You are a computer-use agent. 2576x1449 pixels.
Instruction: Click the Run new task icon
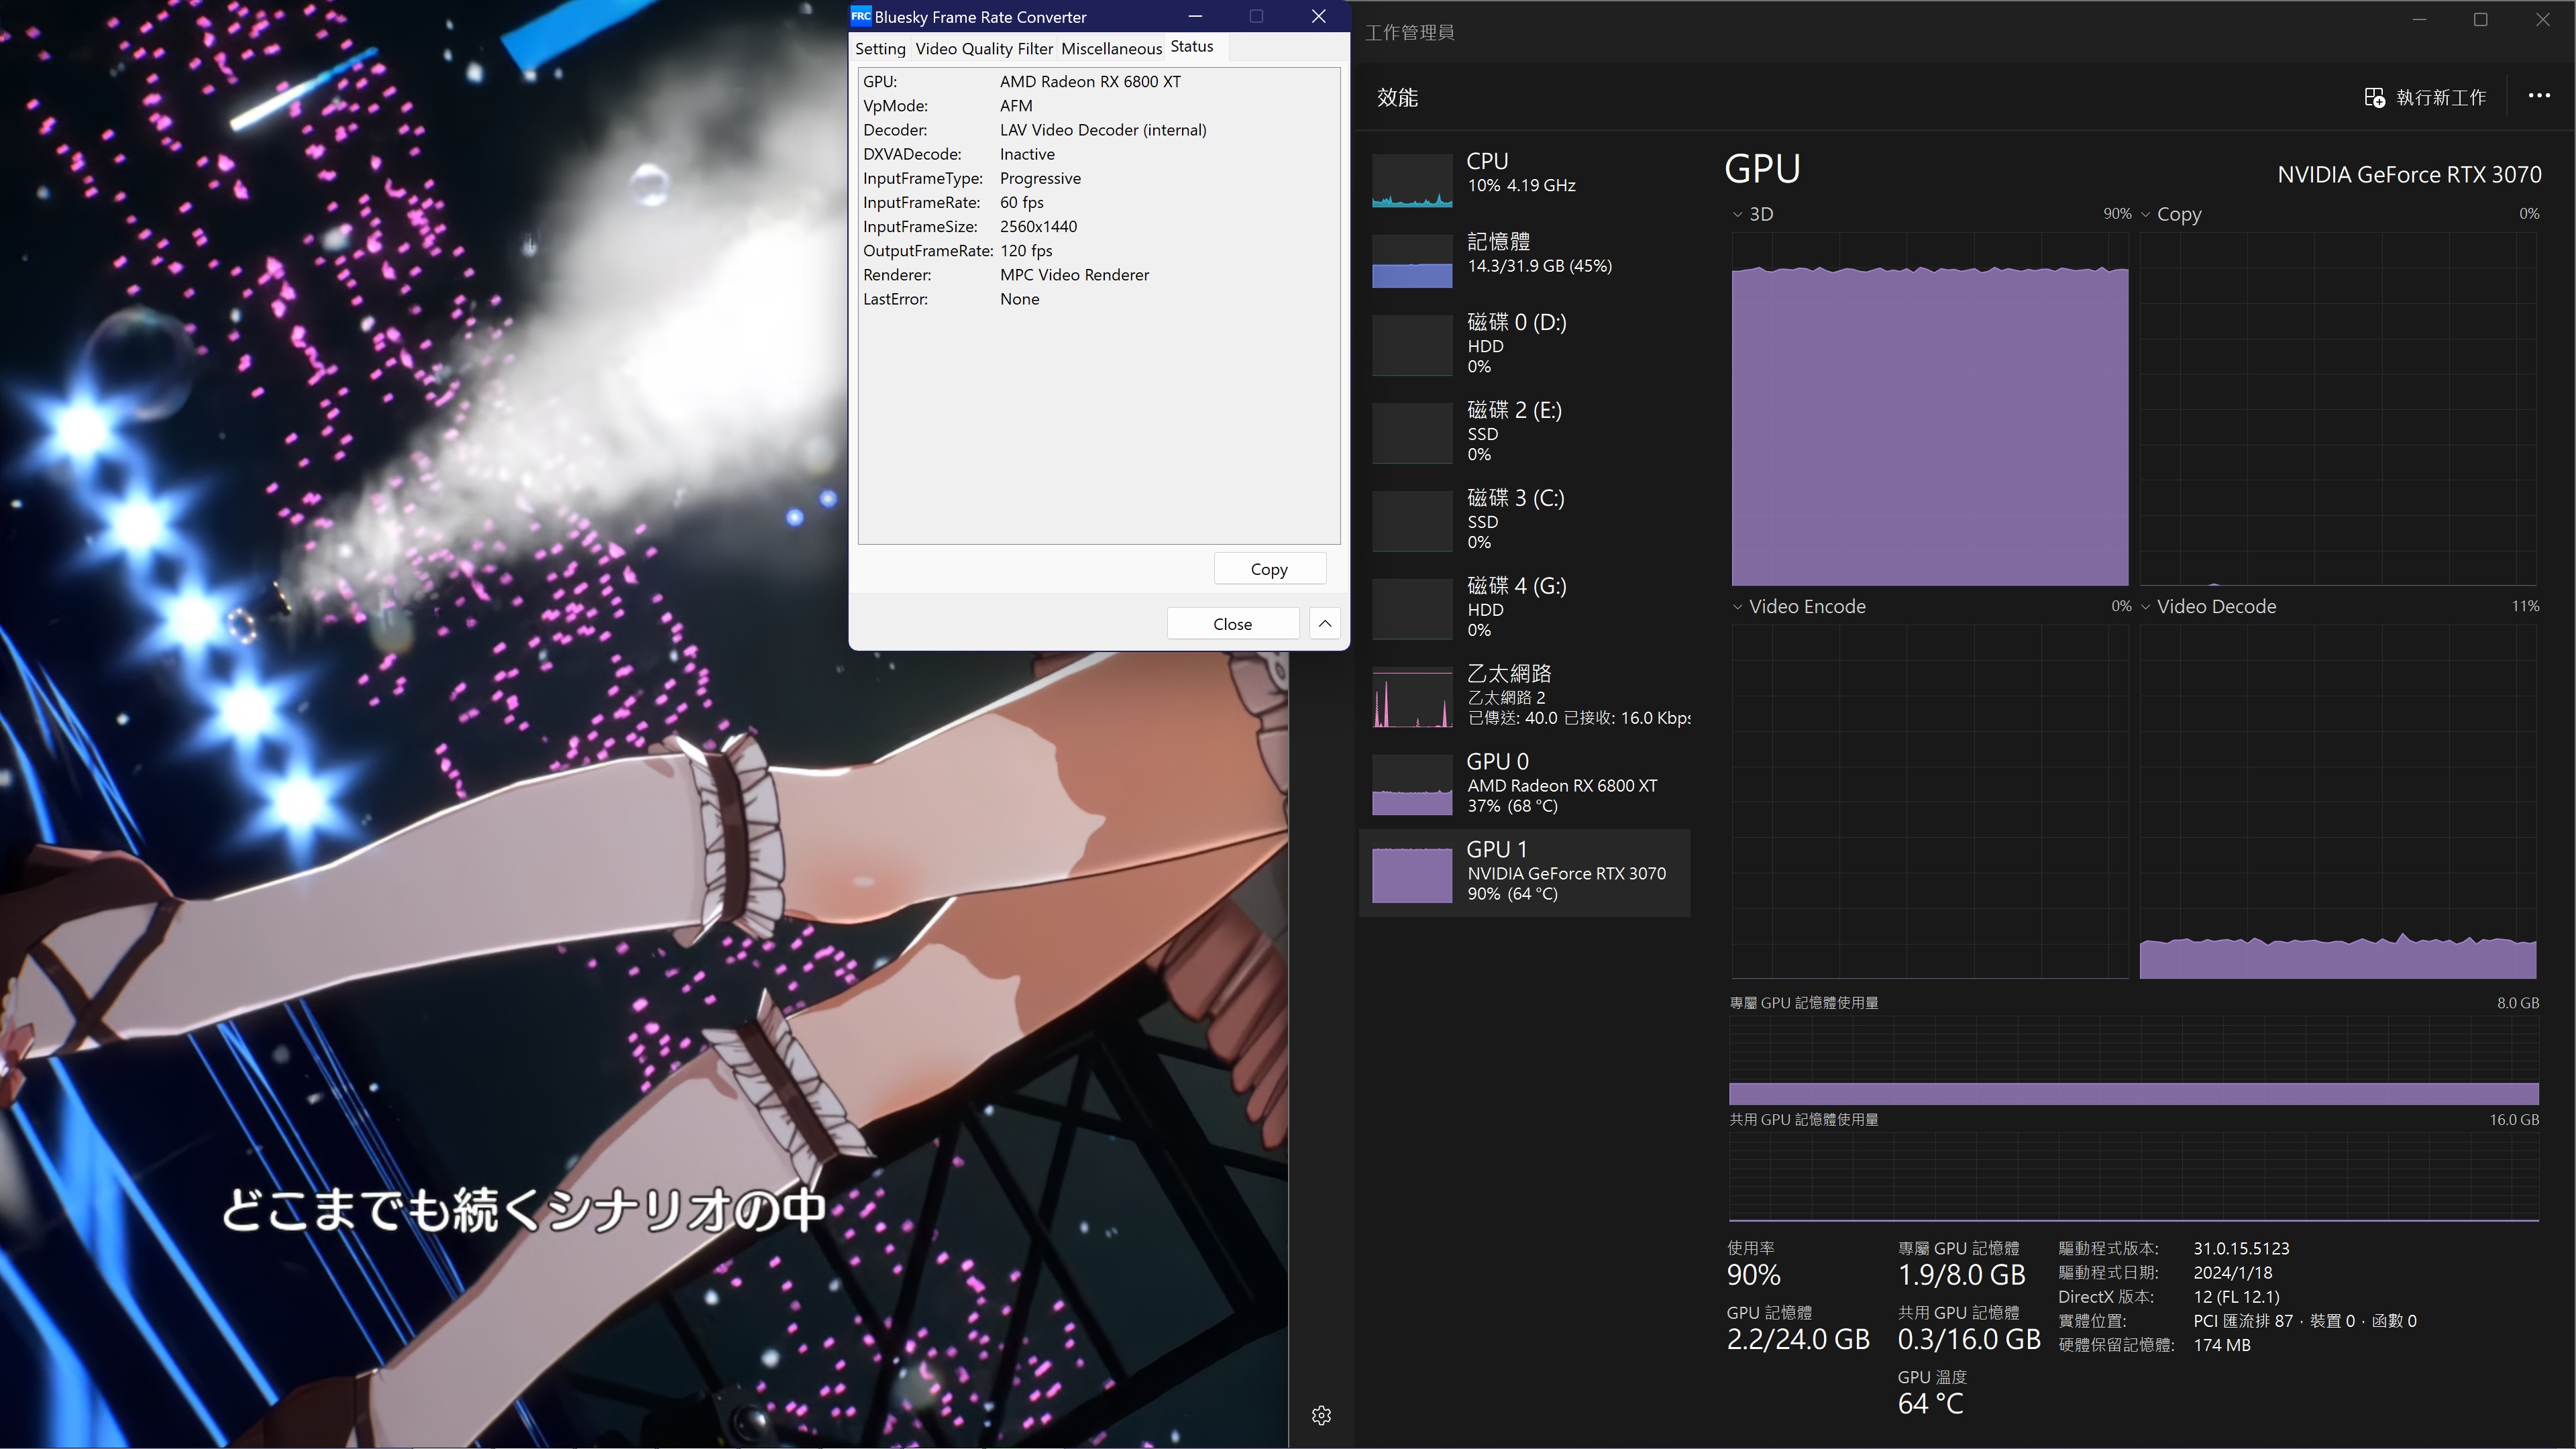pyautogui.click(x=2374, y=97)
